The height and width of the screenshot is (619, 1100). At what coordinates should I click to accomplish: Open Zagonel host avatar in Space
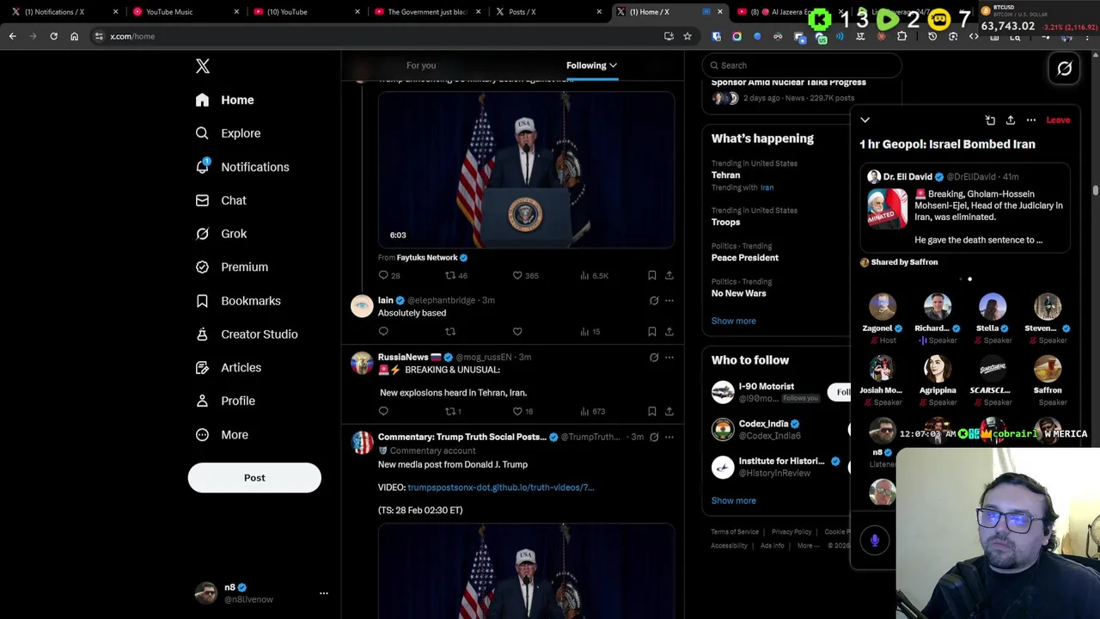point(883,307)
